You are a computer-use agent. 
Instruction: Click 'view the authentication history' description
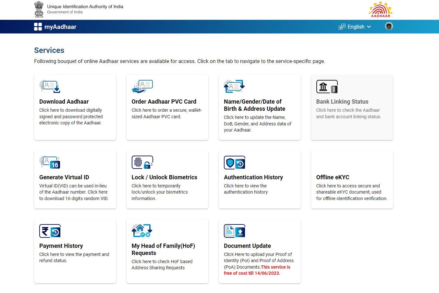tap(246, 189)
